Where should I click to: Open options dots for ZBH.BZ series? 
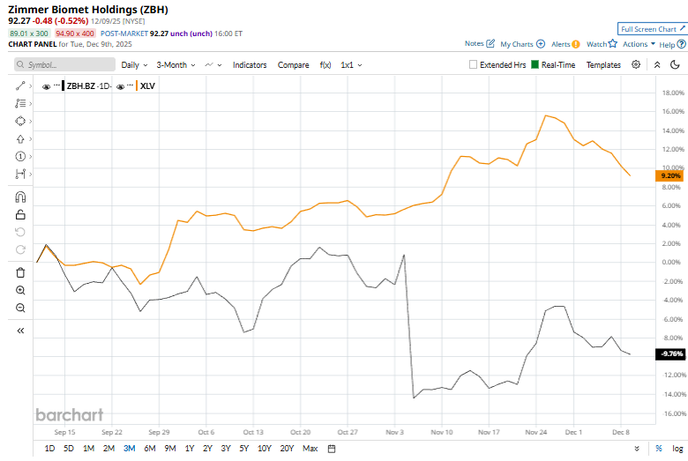coord(56,86)
